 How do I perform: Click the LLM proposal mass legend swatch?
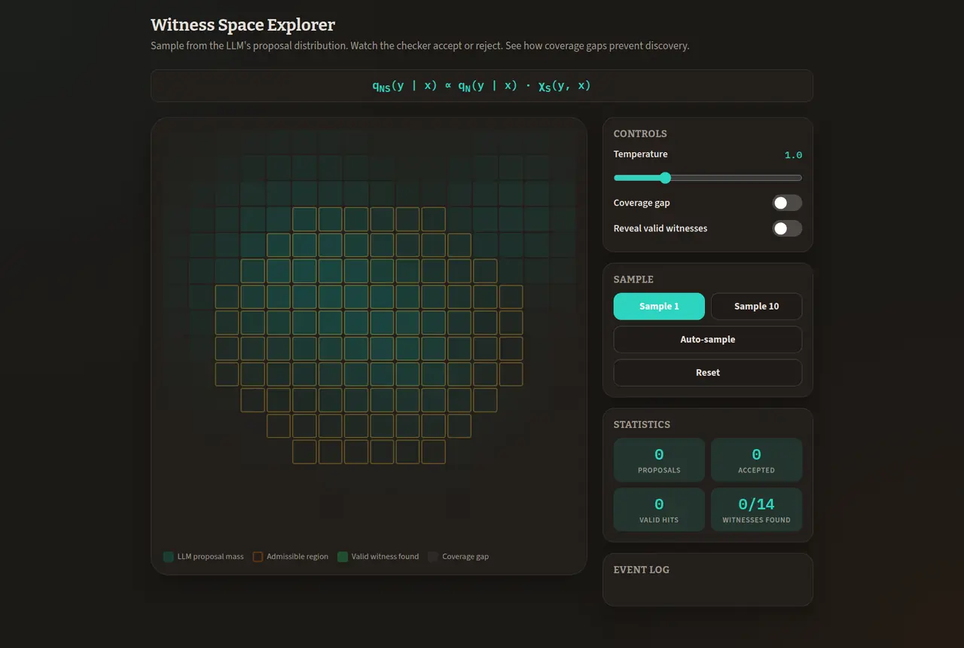169,557
